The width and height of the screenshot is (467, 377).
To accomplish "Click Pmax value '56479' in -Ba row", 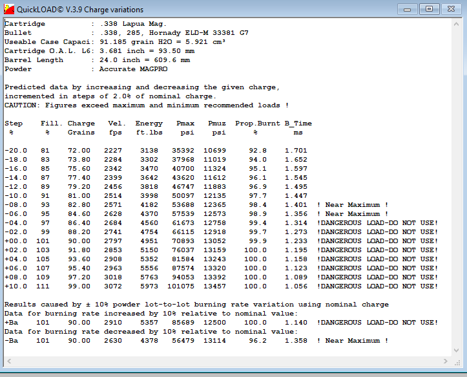I will click(183, 341).
